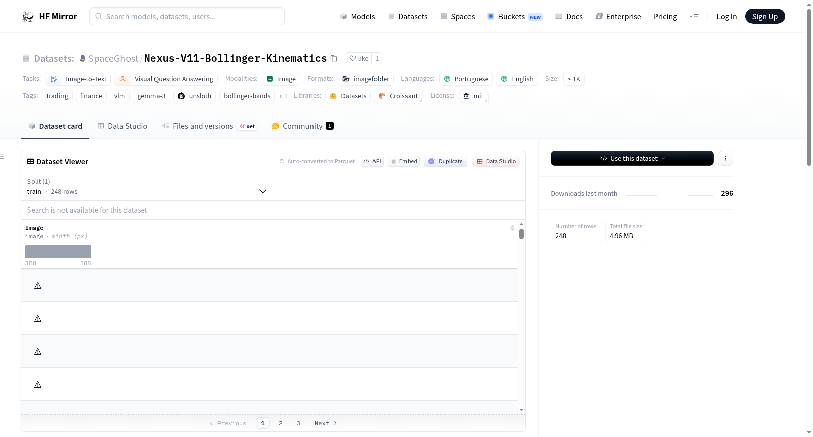
Task: Copy dataset name with the copy icon
Action: pyautogui.click(x=334, y=58)
